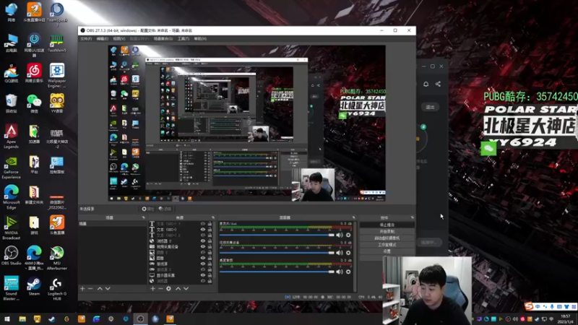
Task: Open the 帮助(H) menu
Action: 200,39
